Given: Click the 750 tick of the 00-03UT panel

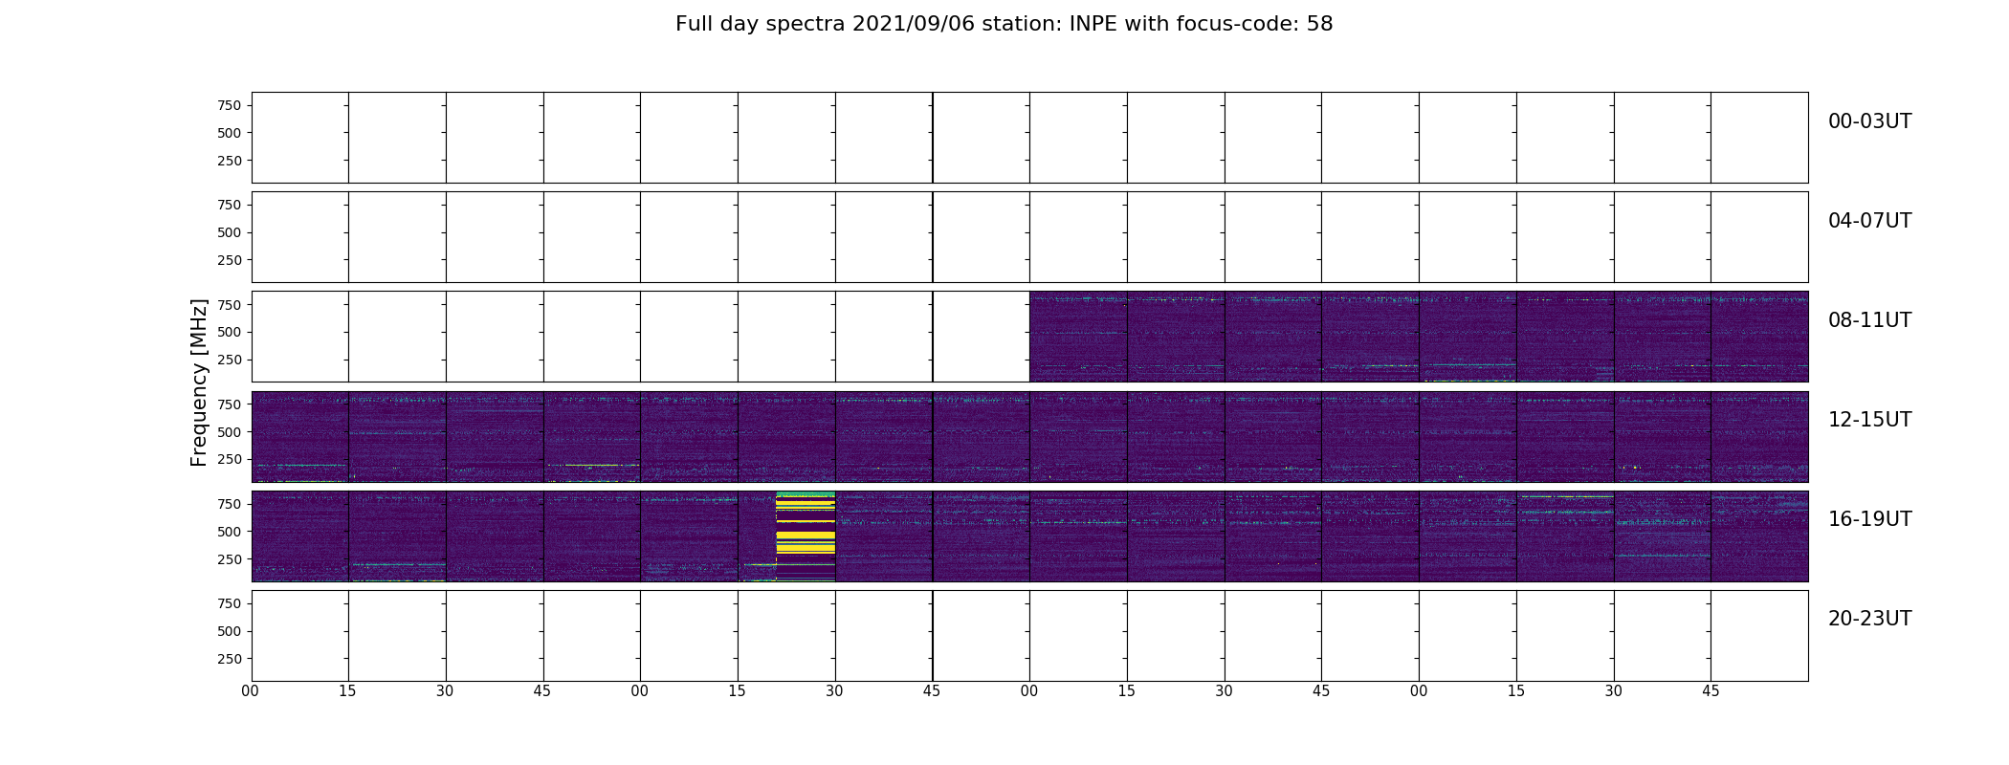Looking at the screenshot, I should point(229,105).
